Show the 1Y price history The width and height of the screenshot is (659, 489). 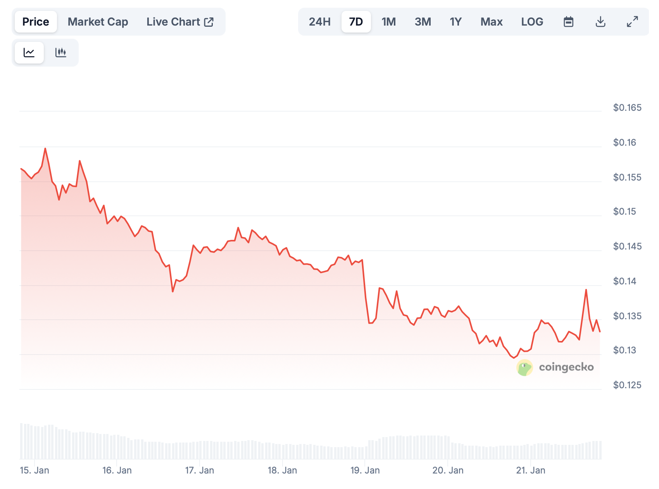(x=455, y=22)
